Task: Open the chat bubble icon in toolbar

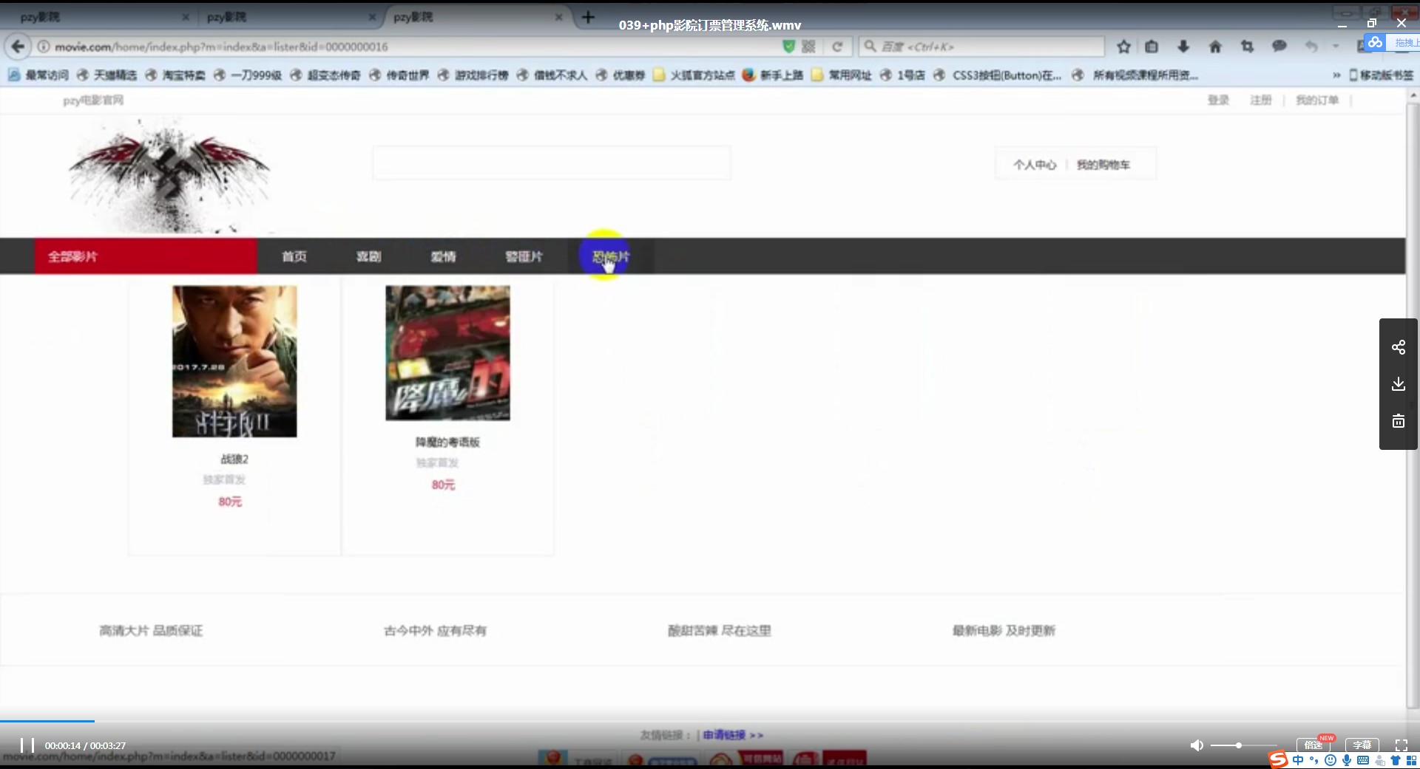Action: (x=1279, y=47)
